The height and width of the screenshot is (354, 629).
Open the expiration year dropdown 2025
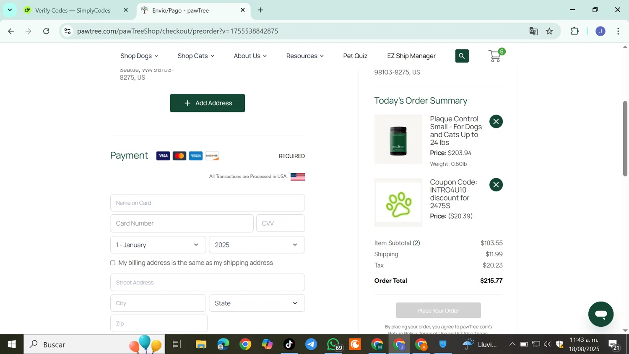click(x=257, y=245)
